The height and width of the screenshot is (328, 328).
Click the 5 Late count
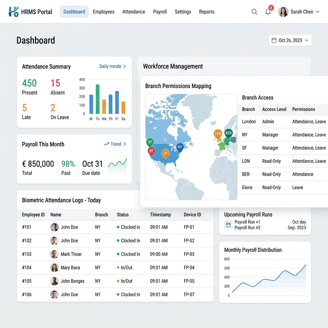(x=24, y=108)
